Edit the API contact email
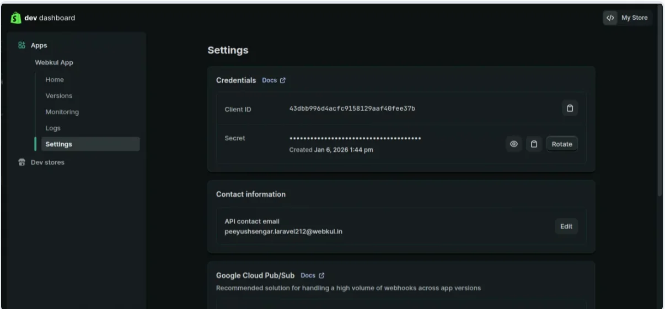The image size is (665, 309). pyautogui.click(x=566, y=226)
